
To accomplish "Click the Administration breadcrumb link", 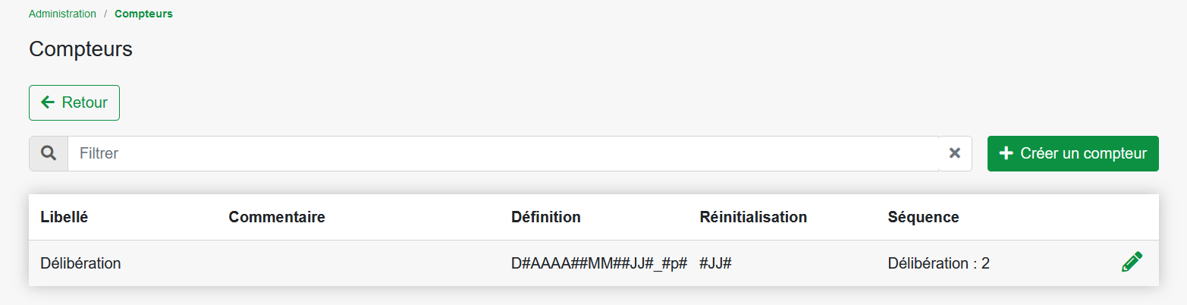I will tap(62, 14).
